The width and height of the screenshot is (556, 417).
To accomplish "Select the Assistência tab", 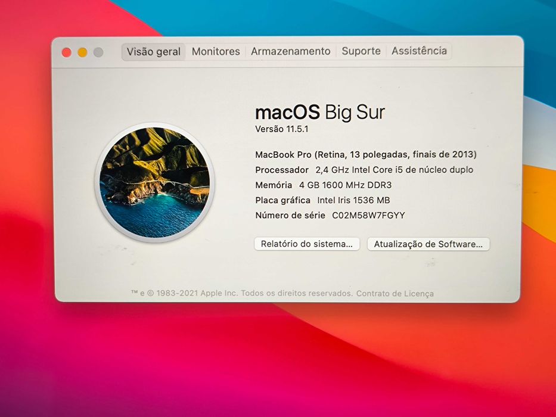I will coord(419,51).
